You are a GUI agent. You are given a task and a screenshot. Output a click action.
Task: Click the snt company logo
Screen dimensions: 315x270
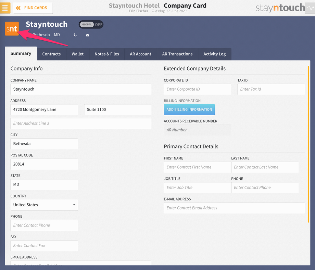[12, 28]
